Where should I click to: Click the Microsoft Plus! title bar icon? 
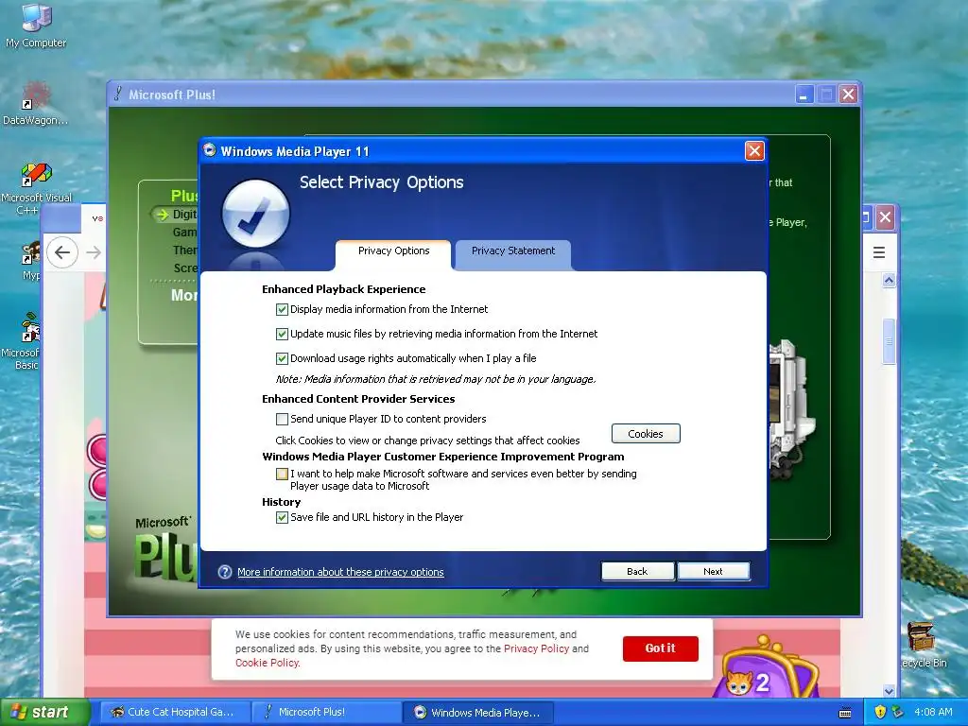117,94
